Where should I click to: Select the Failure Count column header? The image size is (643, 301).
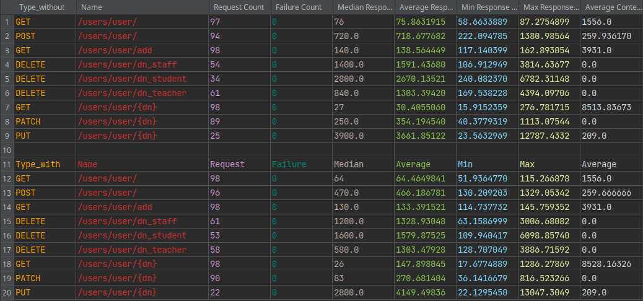click(299, 7)
